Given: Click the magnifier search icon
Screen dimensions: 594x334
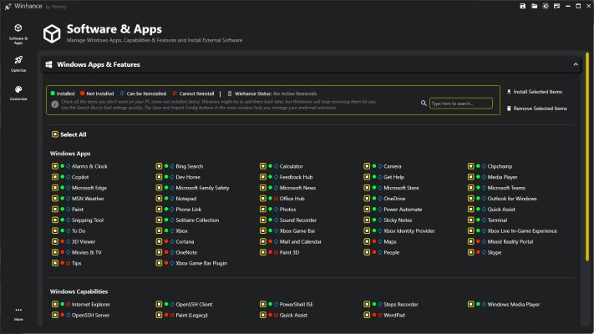Looking at the screenshot, I should 424,103.
